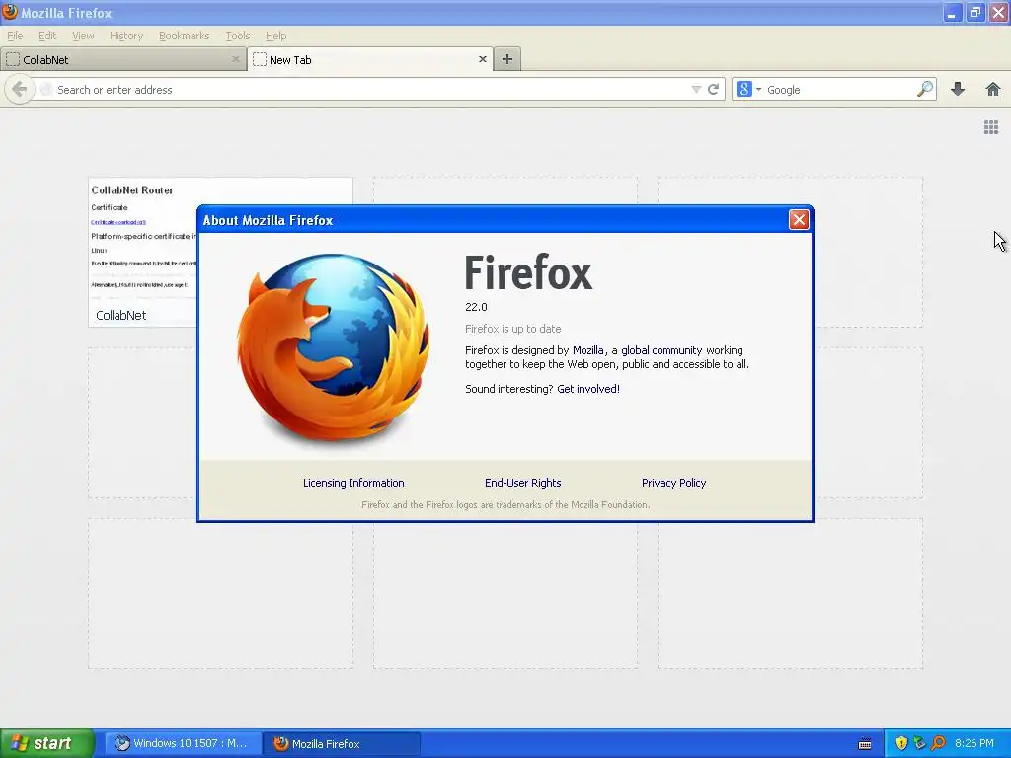Click the Firefox icon in title bar

pyautogui.click(x=10, y=12)
